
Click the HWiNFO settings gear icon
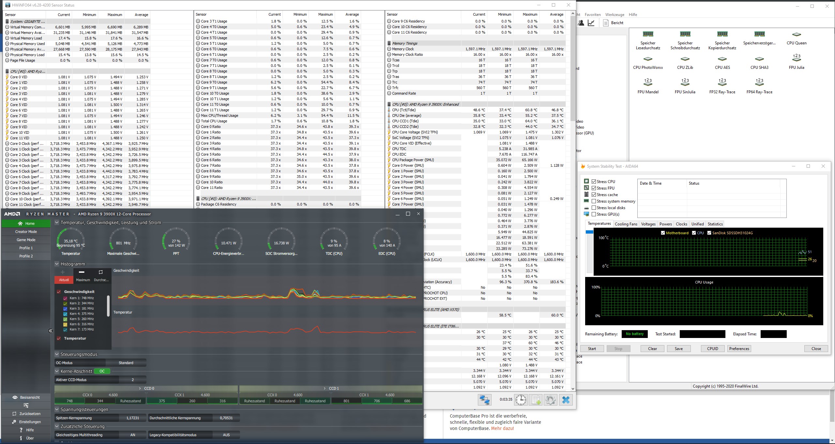pyautogui.click(x=550, y=400)
